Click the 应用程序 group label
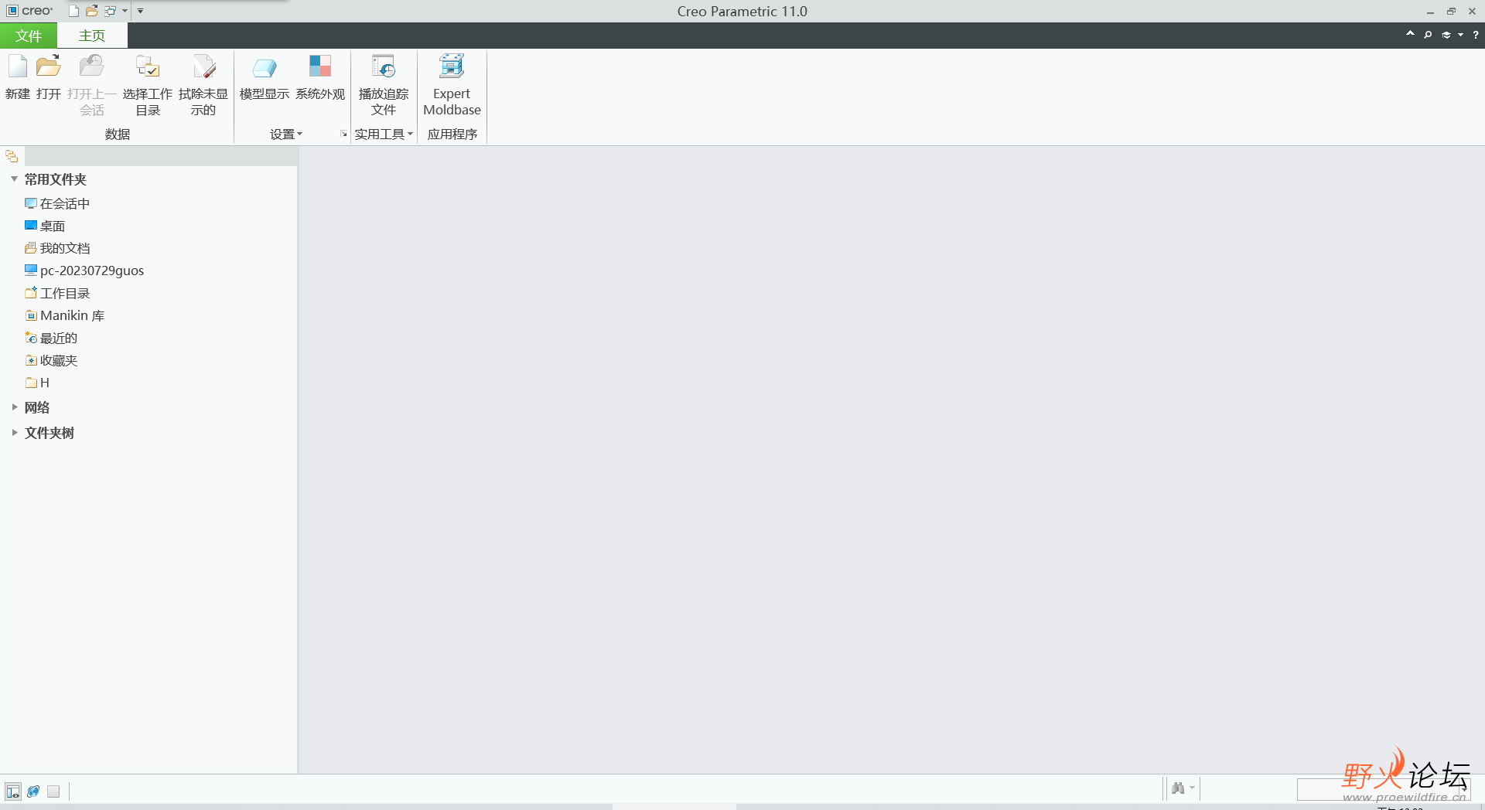 pos(452,134)
